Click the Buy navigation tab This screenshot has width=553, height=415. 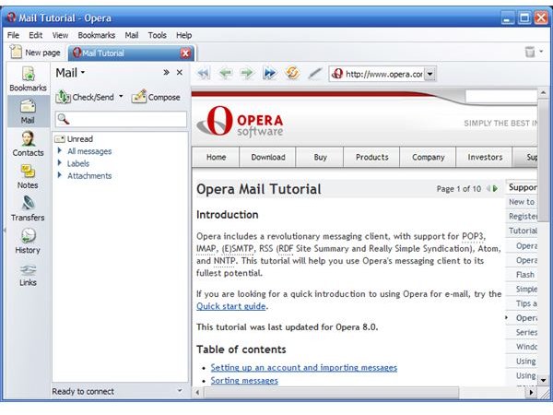click(320, 157)
